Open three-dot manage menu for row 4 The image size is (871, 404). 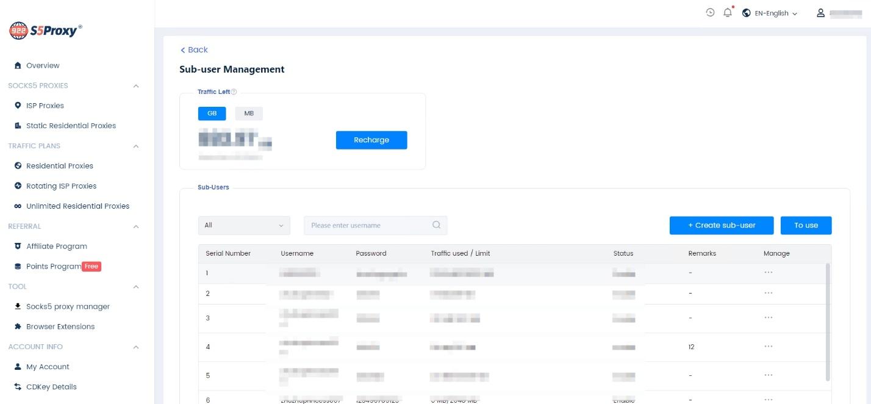tap(768, 347)
